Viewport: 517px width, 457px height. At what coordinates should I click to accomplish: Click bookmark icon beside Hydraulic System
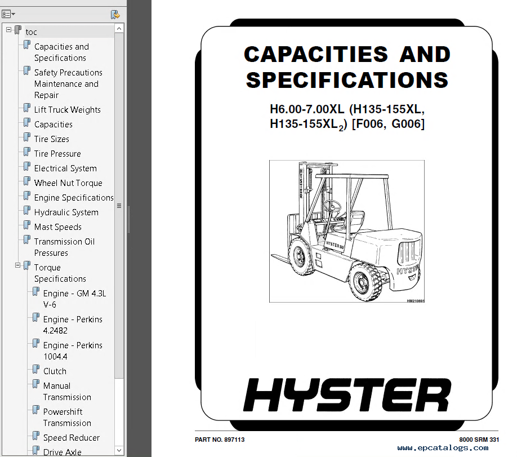(x=27, y=211)
